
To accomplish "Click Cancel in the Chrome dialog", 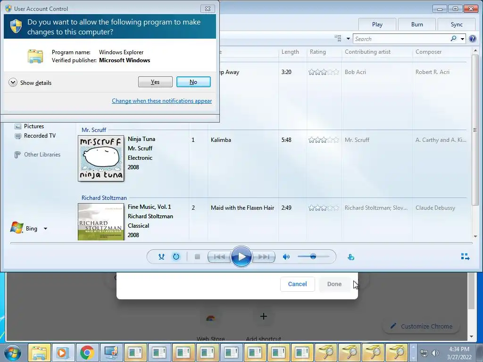I will (297, 284).
